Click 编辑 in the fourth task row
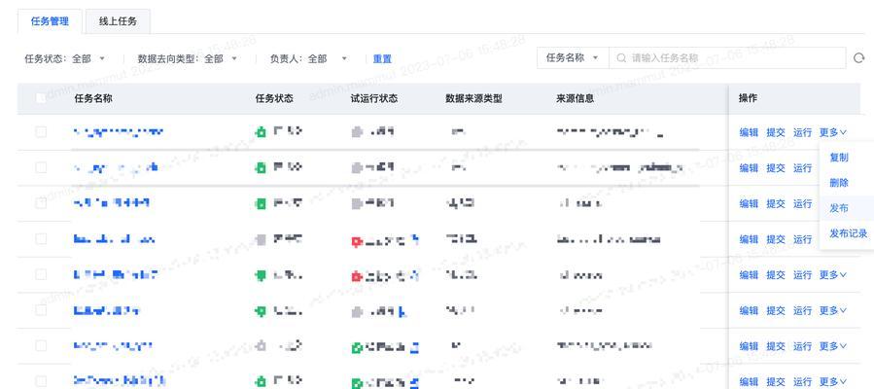 749,239
